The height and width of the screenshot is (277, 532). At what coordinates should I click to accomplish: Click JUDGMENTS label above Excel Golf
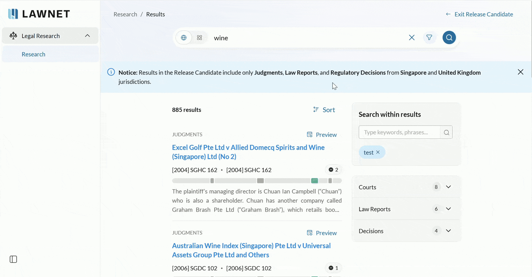click(187, 135)
